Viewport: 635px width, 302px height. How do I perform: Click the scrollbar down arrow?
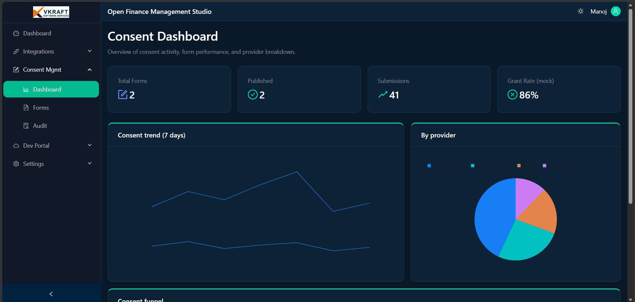click(630, 299)
